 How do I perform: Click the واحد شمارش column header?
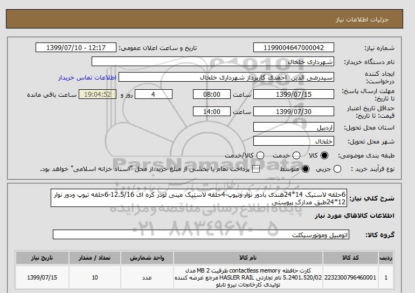point(147,258)
